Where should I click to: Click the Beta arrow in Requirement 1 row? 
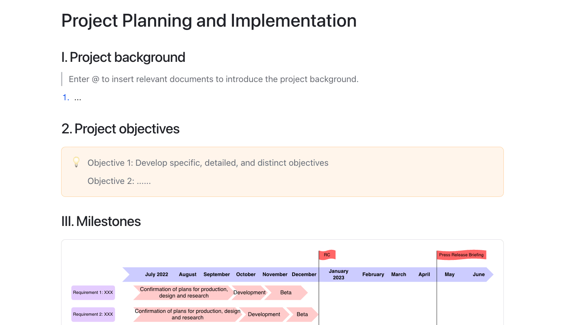pyautogui.click(x=286, y=293)
